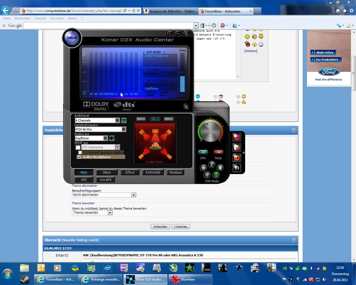
Task: Open the Samplingfrequenz PCM 96 KHz dropdown
Action: pos(124,129)
